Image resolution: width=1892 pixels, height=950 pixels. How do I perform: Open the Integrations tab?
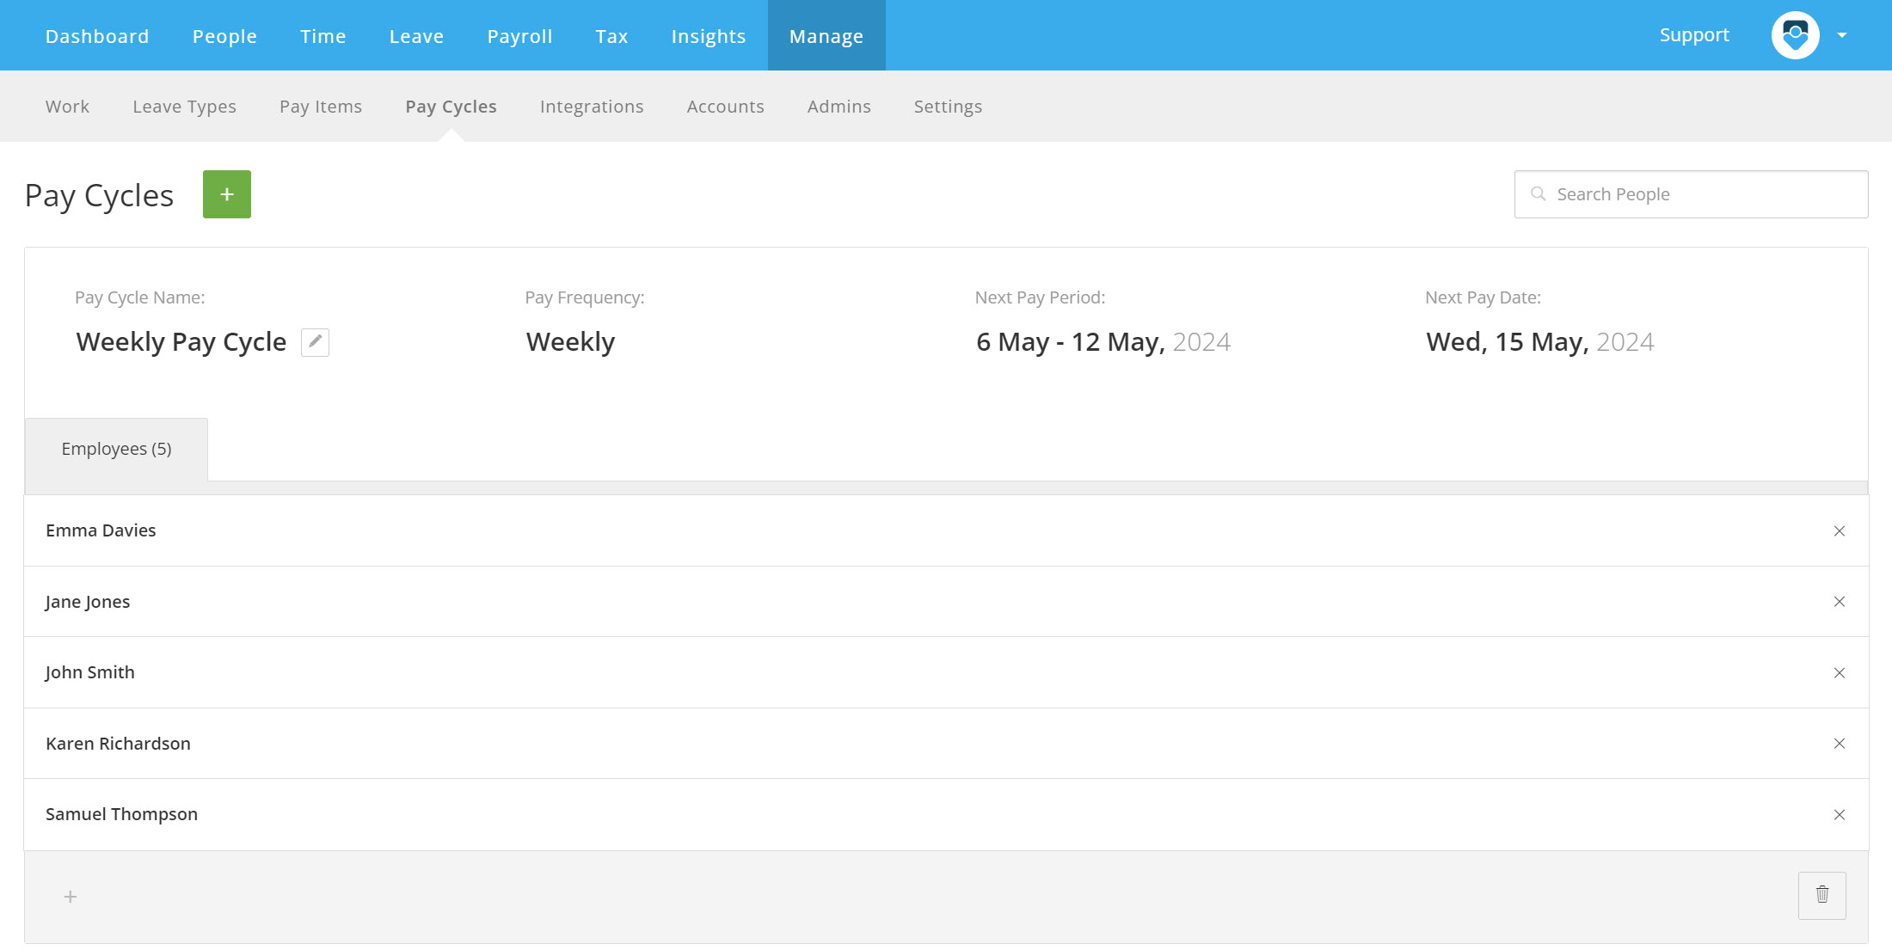click(592, 107)
